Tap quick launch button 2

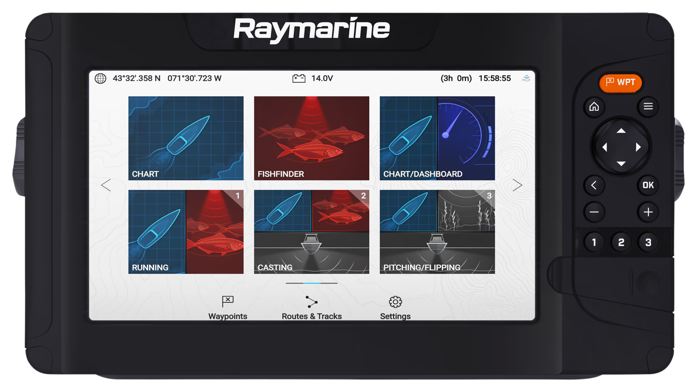pos(621,243)
